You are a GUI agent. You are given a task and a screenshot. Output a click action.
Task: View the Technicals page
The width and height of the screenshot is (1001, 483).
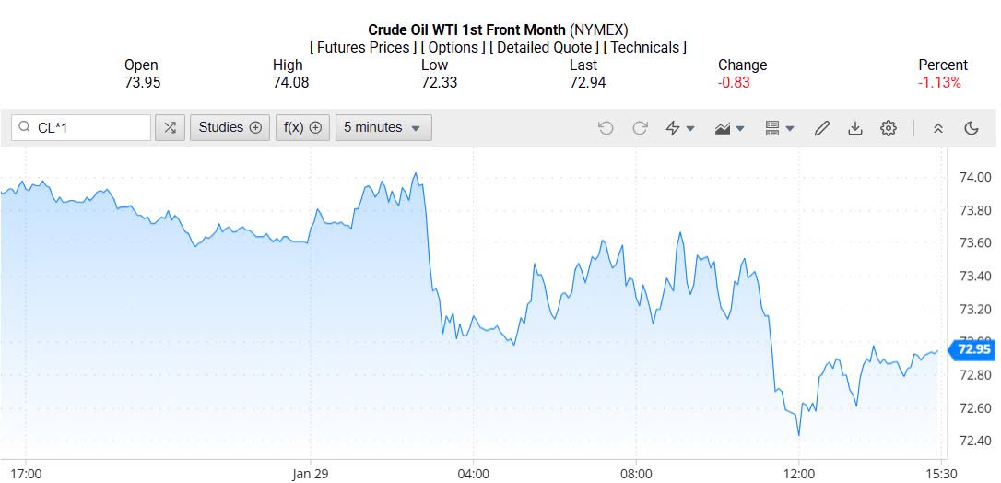(x=645, y=48)
